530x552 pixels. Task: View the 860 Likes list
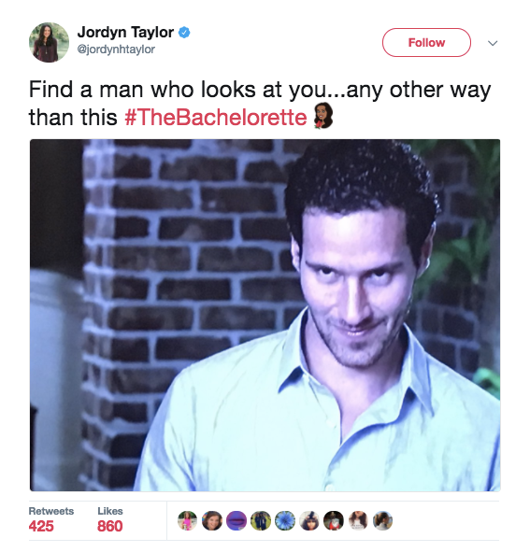click(110, 520)
